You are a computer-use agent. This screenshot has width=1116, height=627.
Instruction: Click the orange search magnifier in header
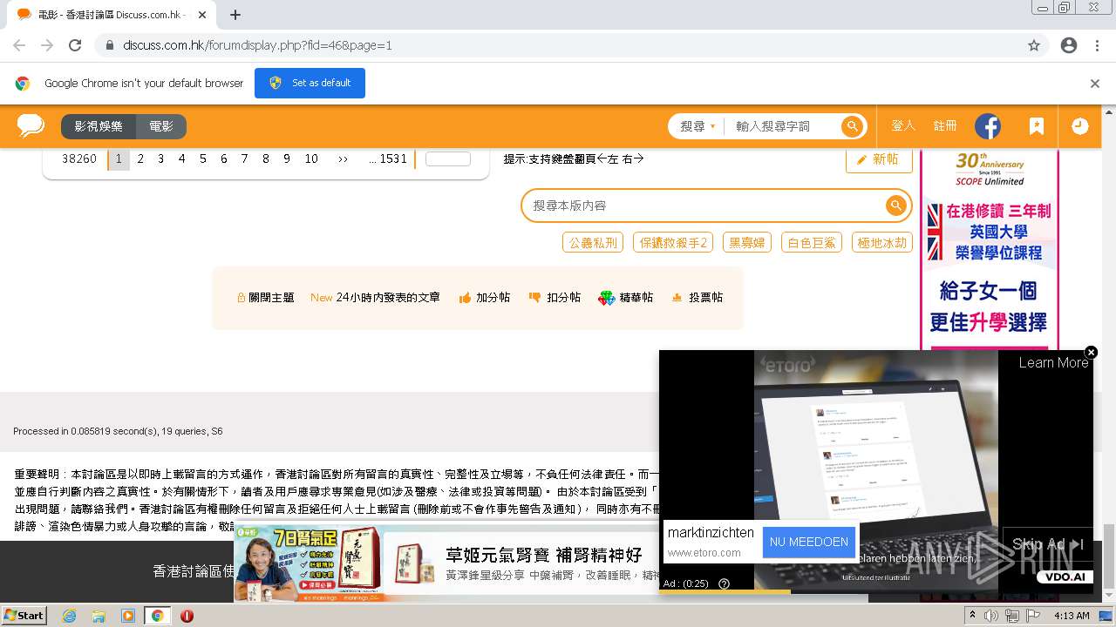(x=852, y=126)
